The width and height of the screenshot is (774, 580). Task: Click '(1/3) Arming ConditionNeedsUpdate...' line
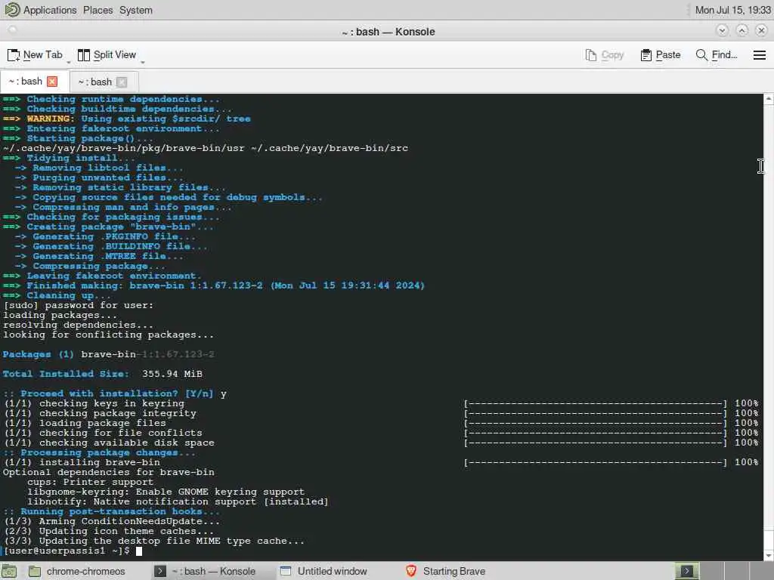pos(112,521)
